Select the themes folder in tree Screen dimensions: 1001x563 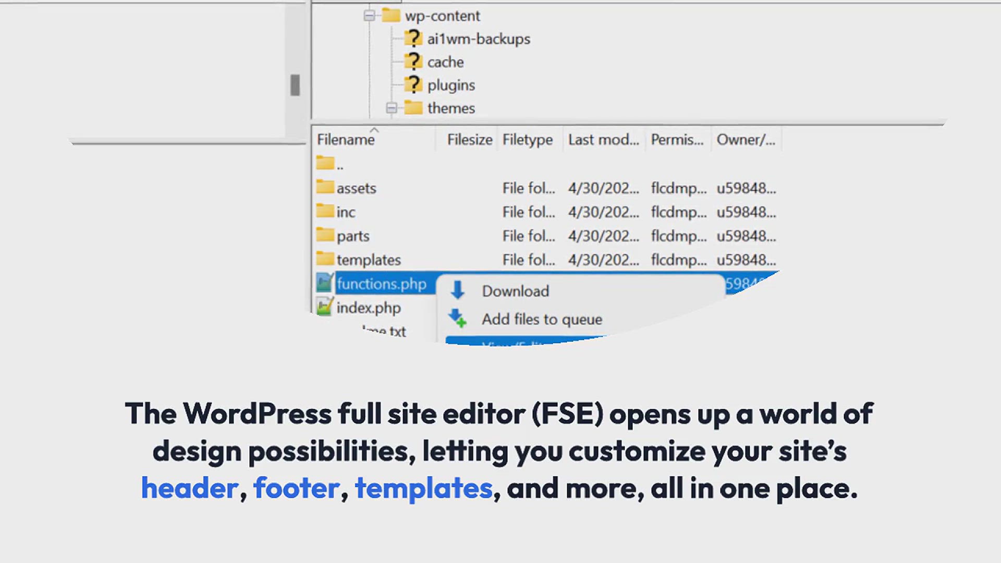(451, 108)
